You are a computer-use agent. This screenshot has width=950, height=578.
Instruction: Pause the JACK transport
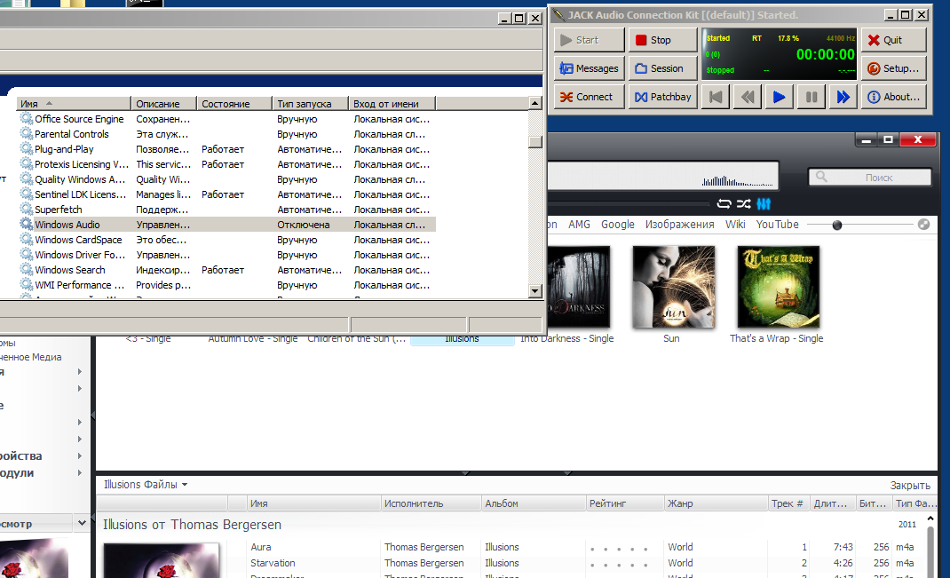[811, 97]
